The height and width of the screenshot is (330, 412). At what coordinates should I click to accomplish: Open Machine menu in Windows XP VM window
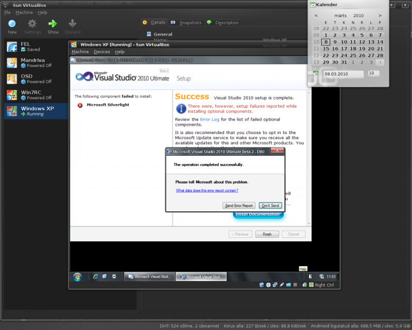pos(80,52)
